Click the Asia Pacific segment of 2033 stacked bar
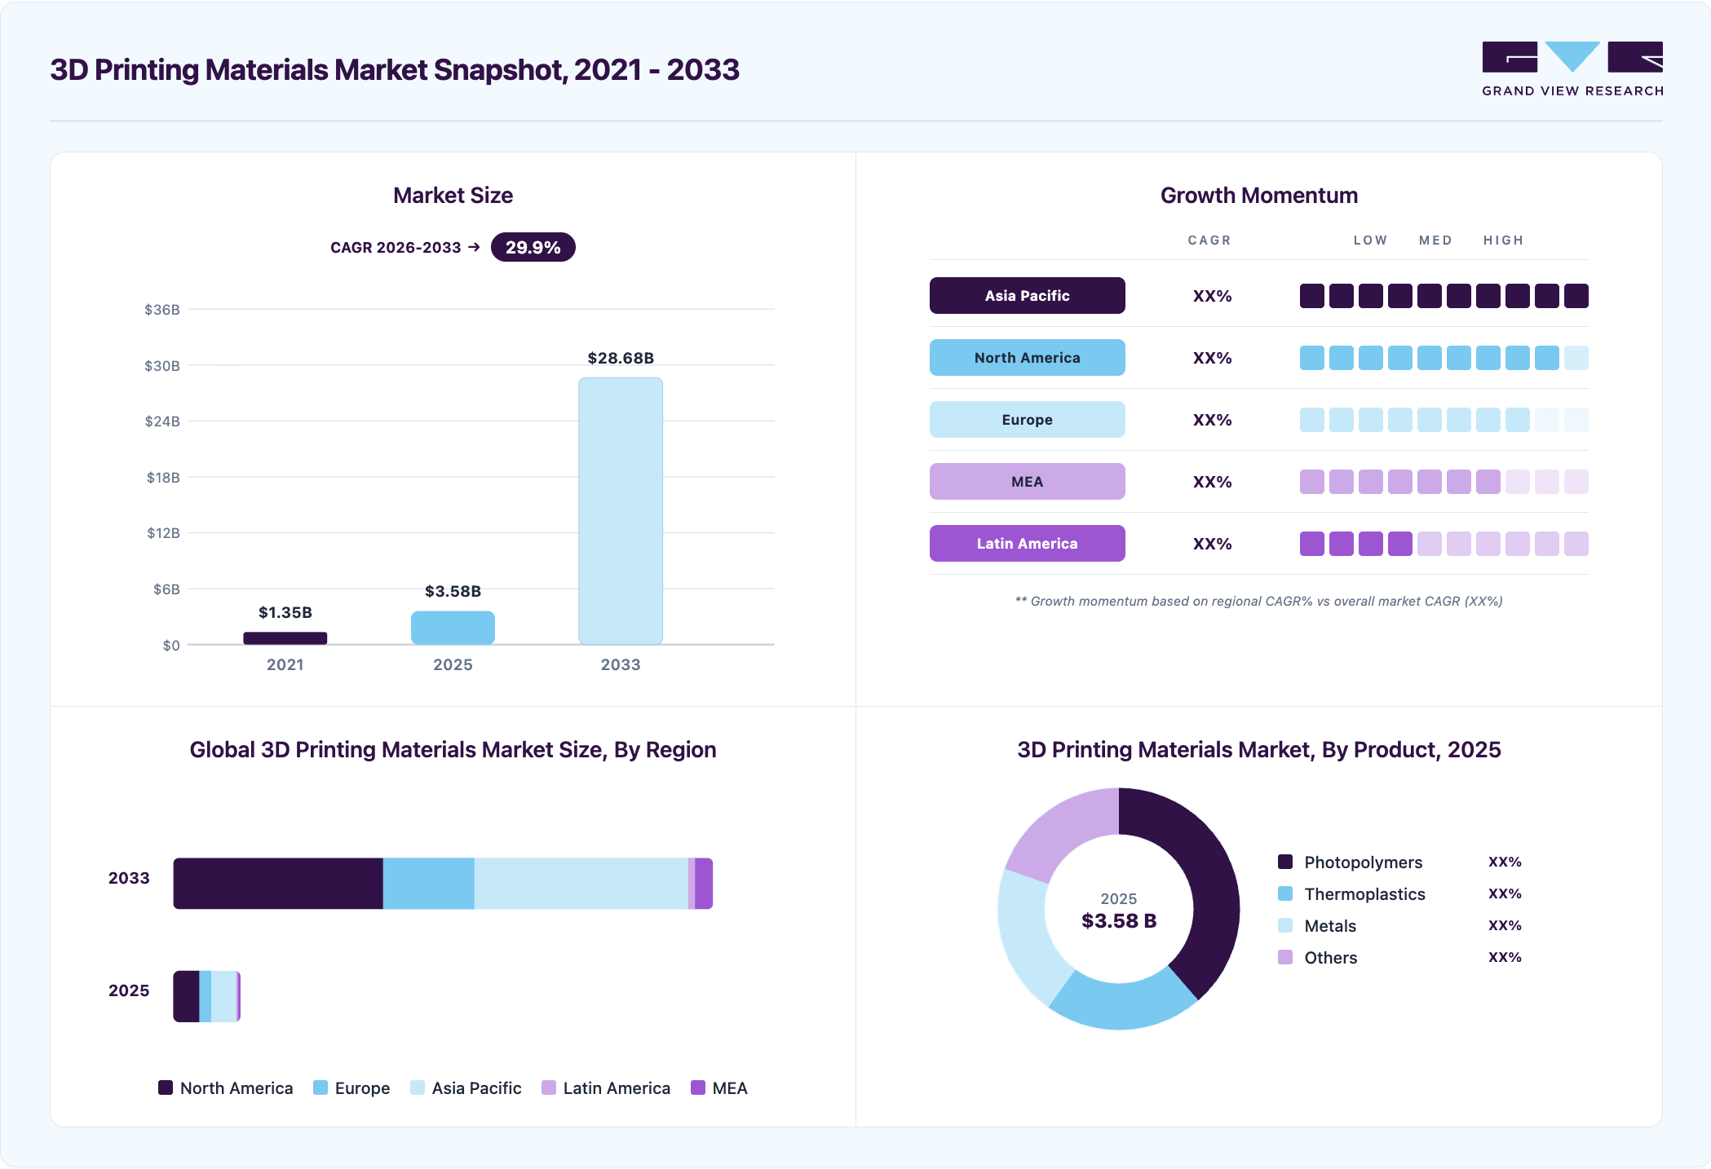 [x=581, y=884]
